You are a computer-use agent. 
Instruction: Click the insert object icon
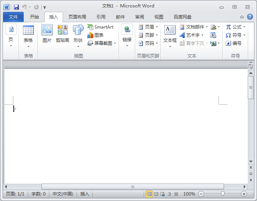click(213, 43)
